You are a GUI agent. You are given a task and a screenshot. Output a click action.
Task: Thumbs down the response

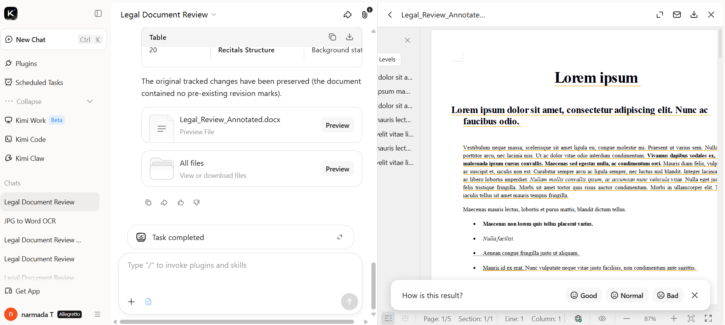pyautogui.click(x=197, y=203)
